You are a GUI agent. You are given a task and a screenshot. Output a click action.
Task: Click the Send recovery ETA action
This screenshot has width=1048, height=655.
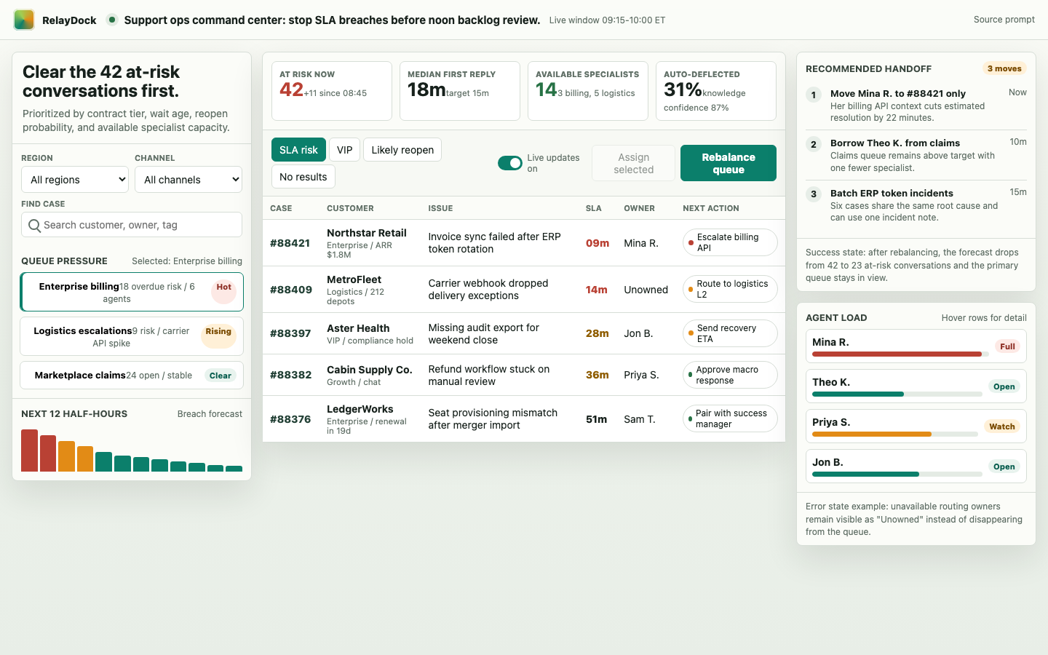730,333
